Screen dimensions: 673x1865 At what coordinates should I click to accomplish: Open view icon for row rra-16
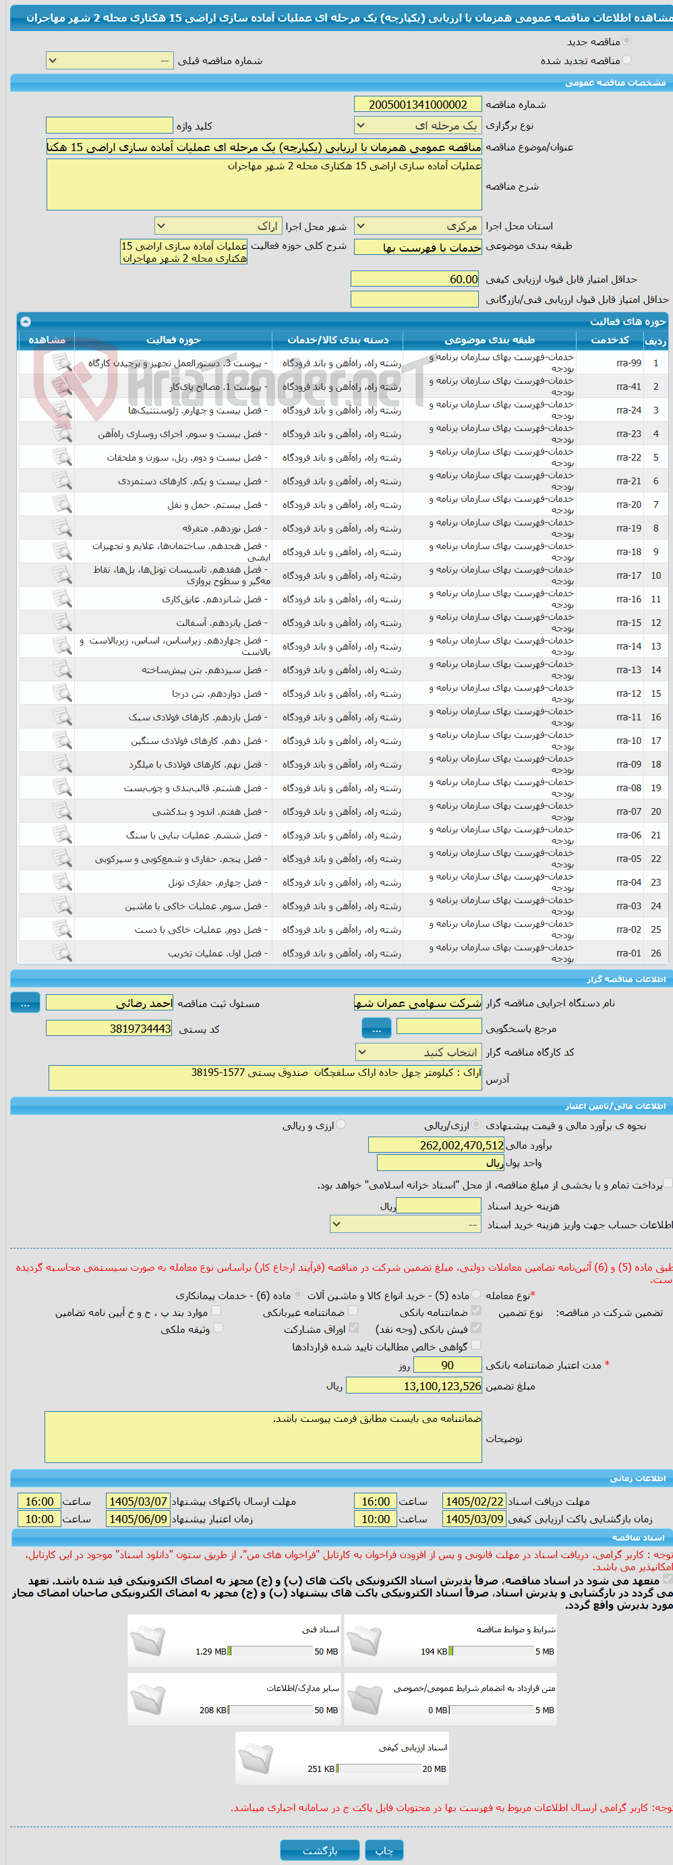[x=62, y=599]
